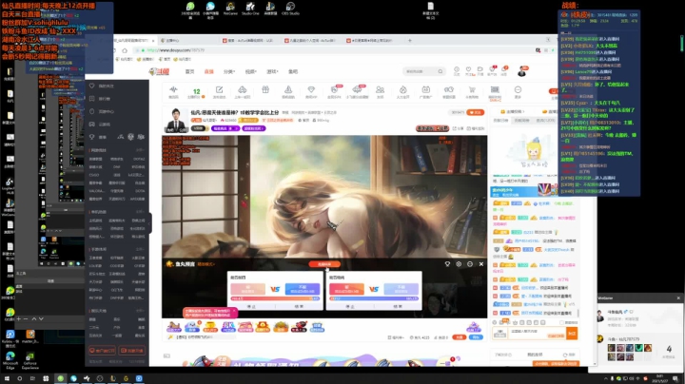Click the first gift icon in gift bar

point(173,326)
